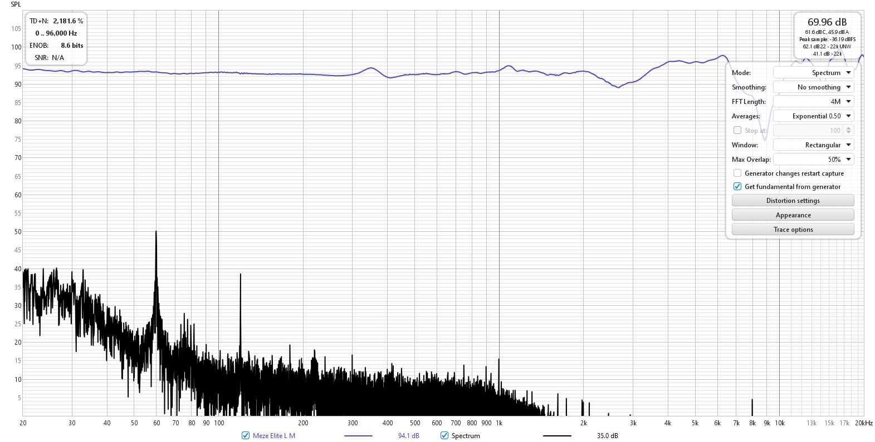The width and height of the screenshot is (875, 442).
Task: Click the SPL axis label
Action: (16, 4)
